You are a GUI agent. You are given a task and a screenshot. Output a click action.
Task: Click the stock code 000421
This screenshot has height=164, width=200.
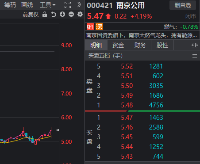coord(100,6)
